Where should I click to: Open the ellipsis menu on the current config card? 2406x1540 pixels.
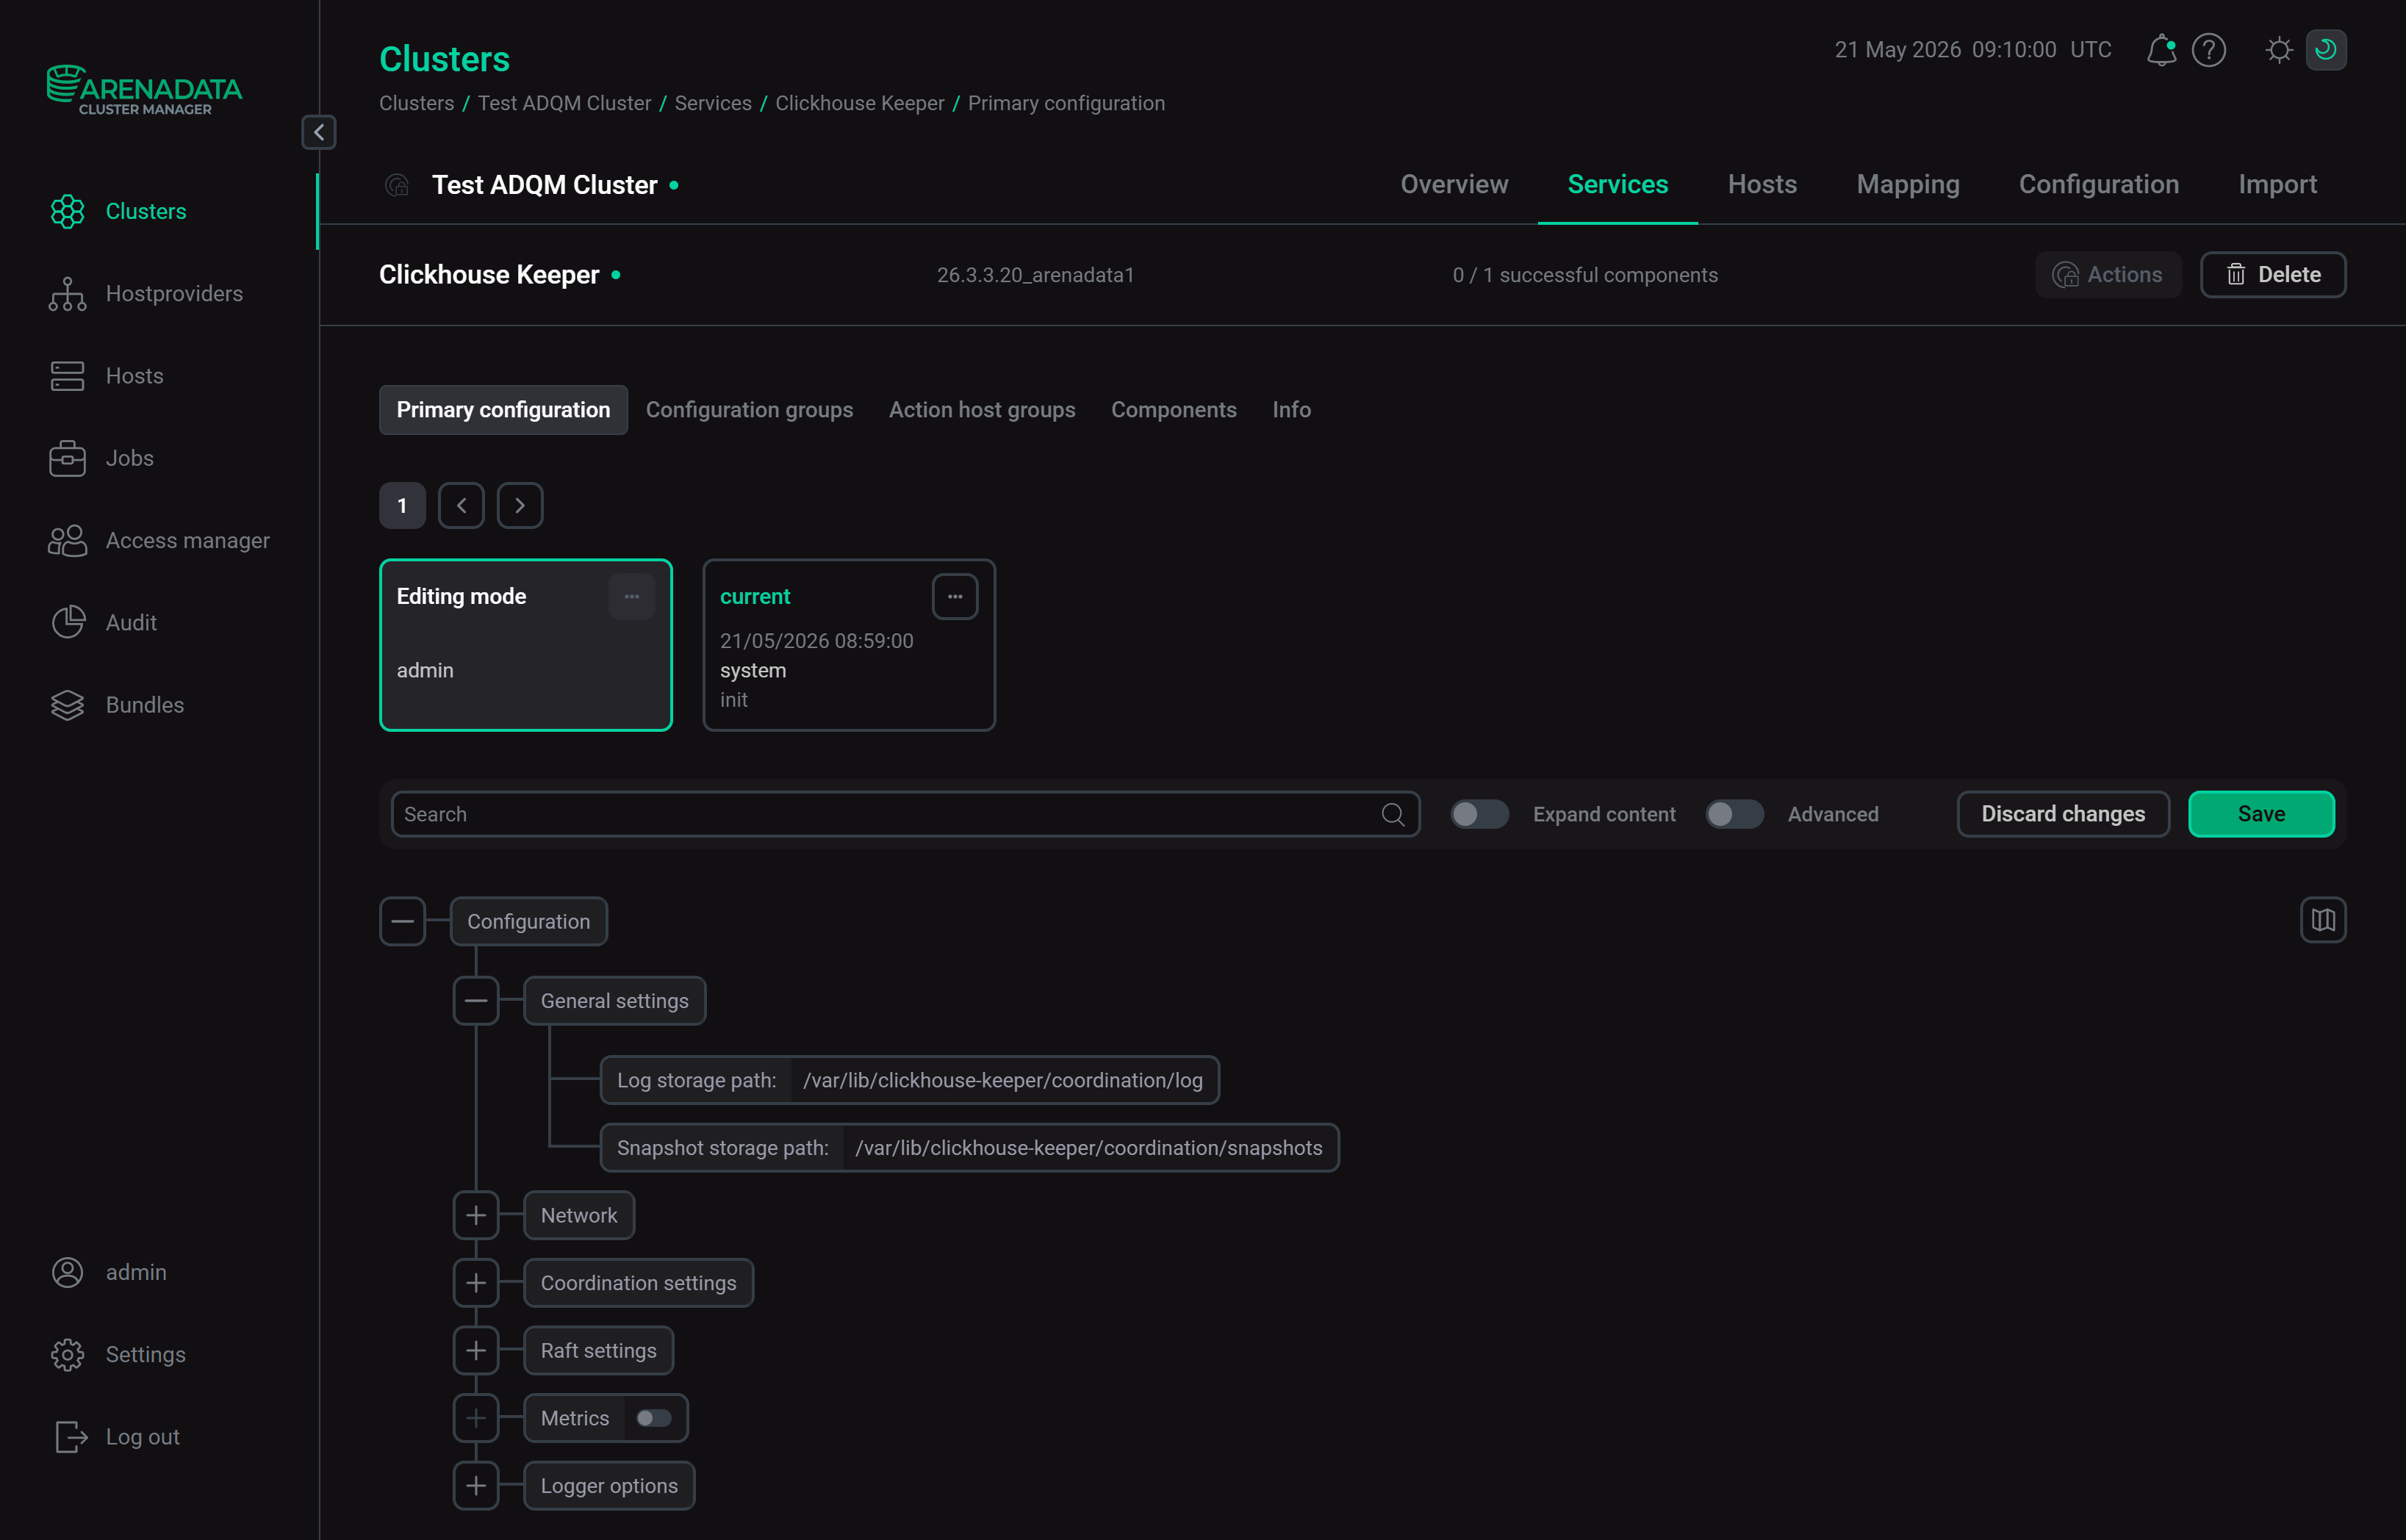(x=955, y=596)
